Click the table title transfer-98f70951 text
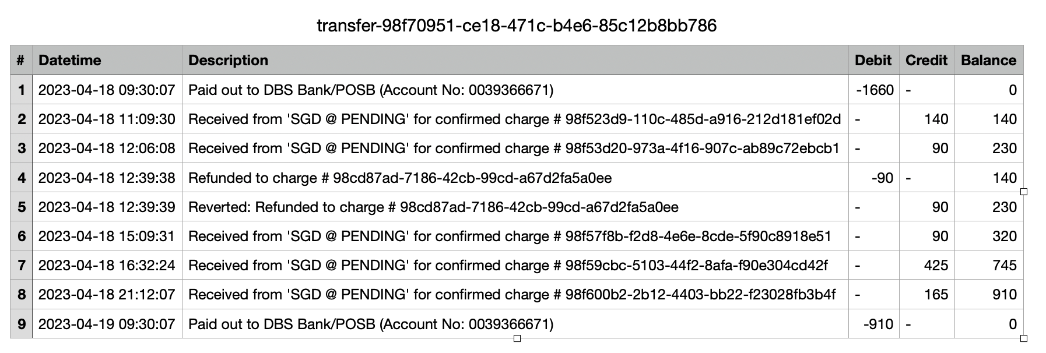Image resolution: width=1046 pixels, height=353 pixels. point(517,26)
